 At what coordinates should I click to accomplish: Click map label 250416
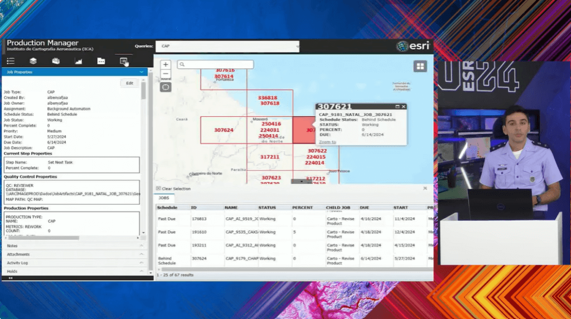coord(272,124)
